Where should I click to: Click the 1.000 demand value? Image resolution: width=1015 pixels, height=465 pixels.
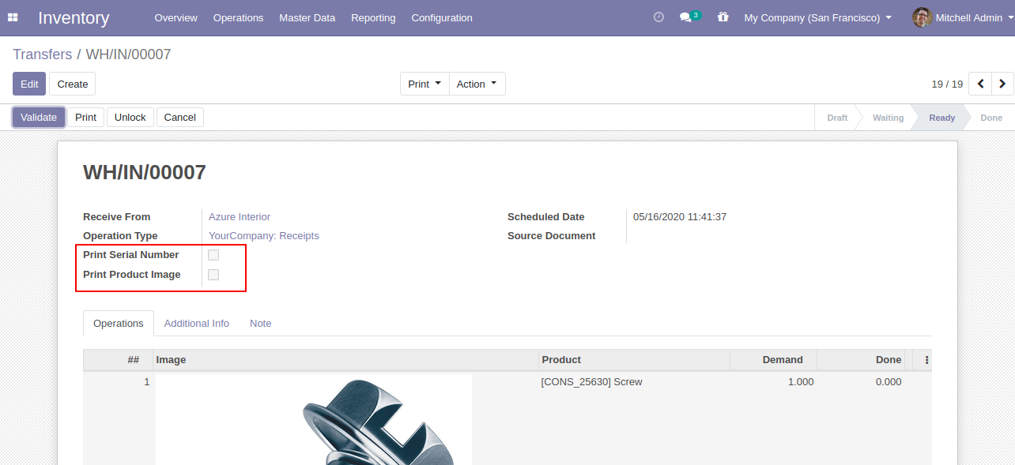[x=800, y=382]
